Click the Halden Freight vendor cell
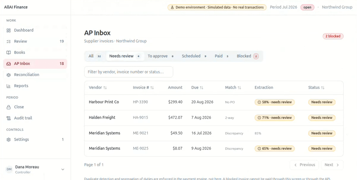The width and height of the screenshot is (357, 180). pyautogui.click(x=102, y=118)
